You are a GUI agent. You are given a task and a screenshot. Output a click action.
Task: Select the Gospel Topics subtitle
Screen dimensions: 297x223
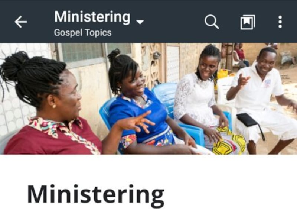click(82, 33)
